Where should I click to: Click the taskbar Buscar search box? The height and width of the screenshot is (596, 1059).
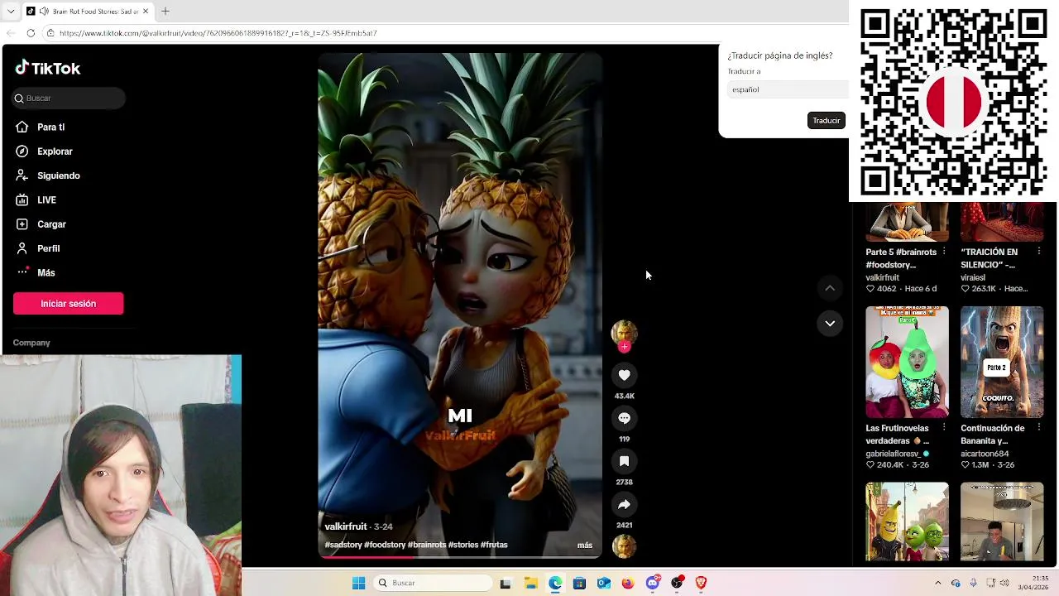click(434, 583)
